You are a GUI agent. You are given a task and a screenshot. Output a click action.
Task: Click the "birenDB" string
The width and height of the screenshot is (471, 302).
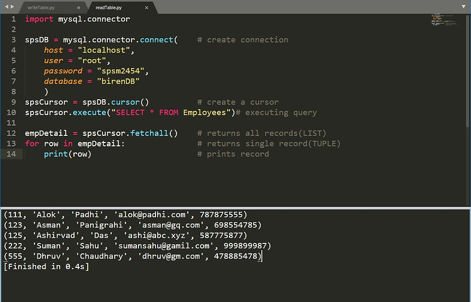[118, 81]
